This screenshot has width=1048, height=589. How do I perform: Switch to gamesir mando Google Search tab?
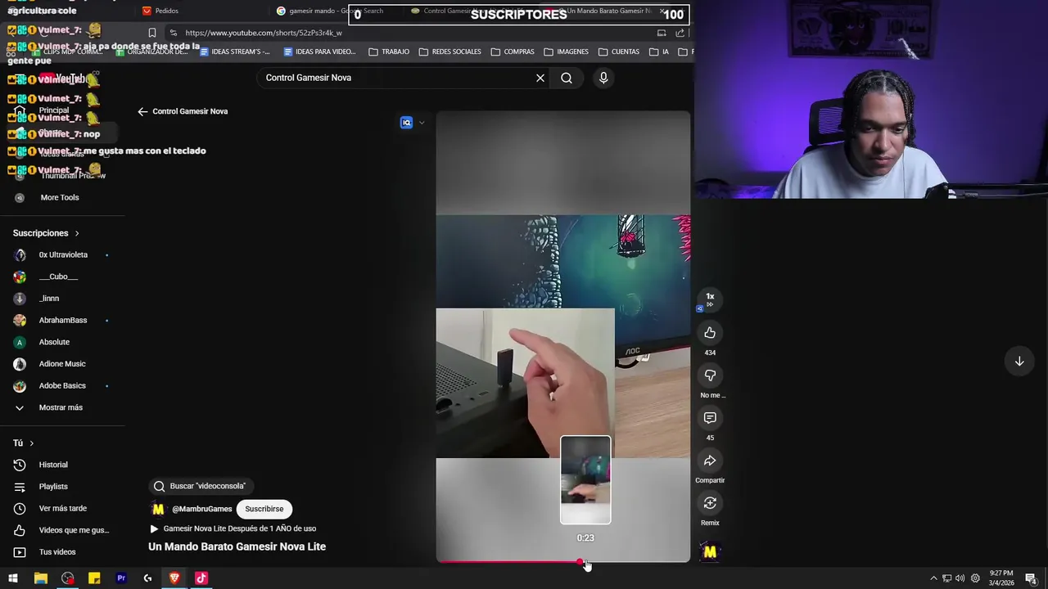tap(337, 11)
